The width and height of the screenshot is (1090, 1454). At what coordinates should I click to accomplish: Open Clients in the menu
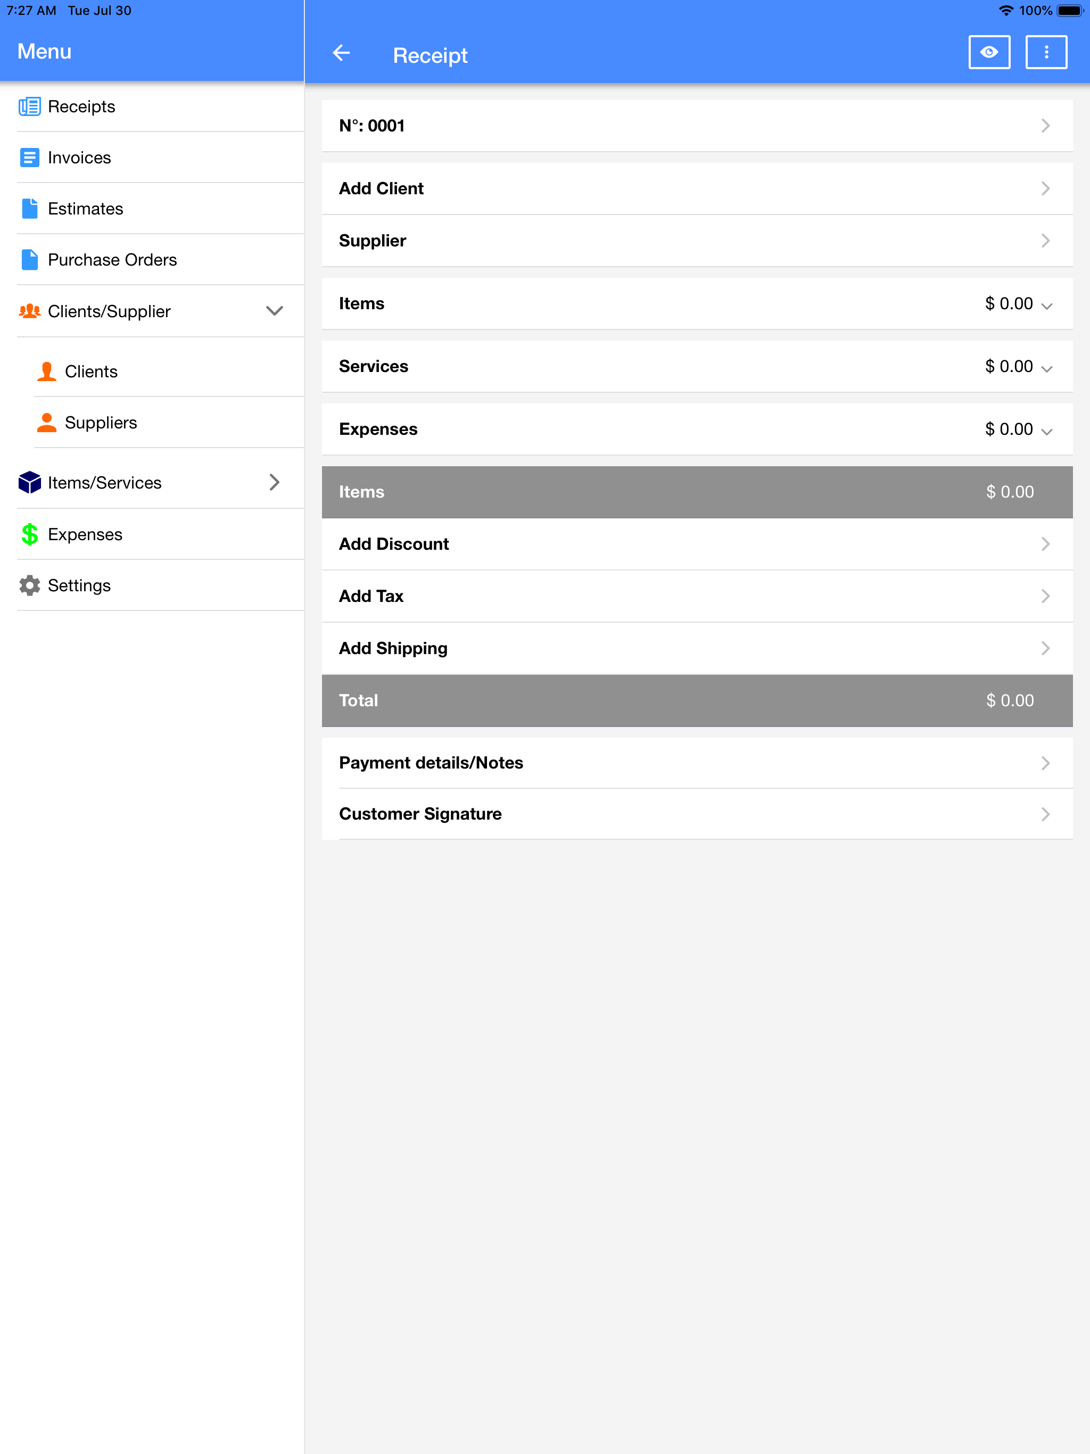coord(90,371)
